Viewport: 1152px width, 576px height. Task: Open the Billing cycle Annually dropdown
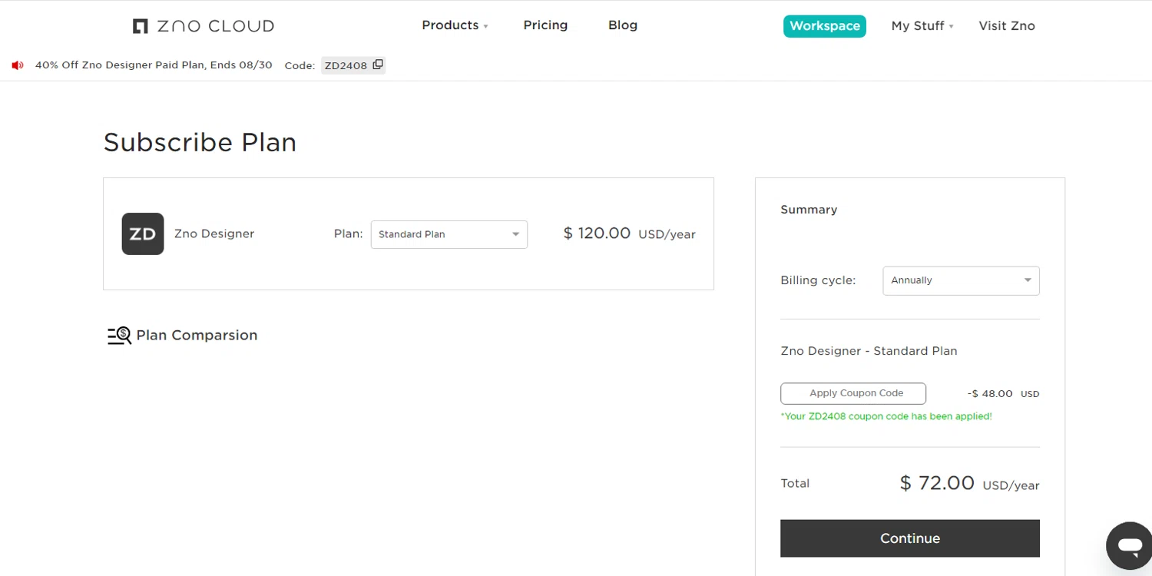(961, 280)
